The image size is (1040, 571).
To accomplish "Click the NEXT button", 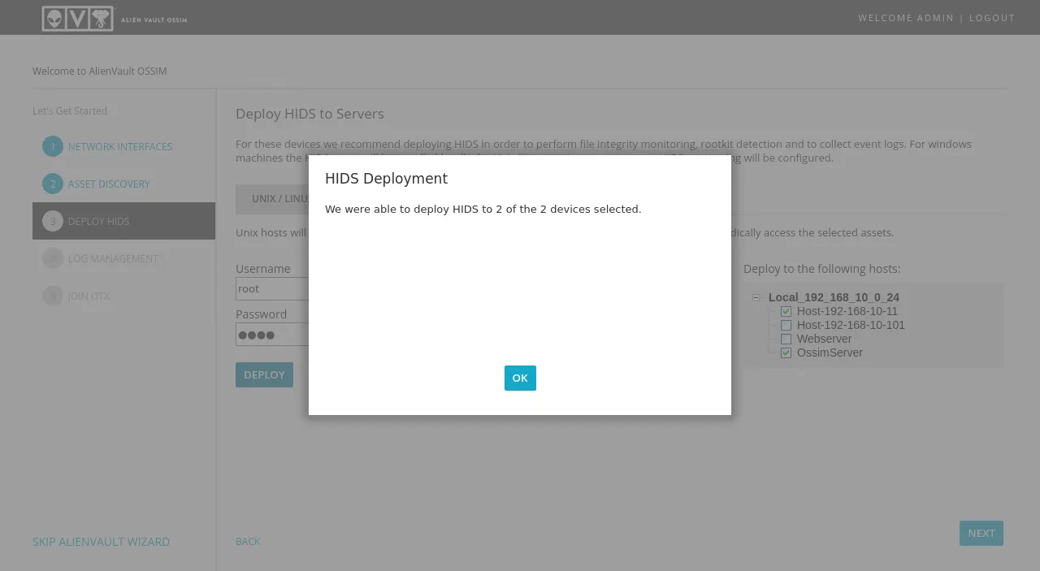I will [x=981, y=533].
